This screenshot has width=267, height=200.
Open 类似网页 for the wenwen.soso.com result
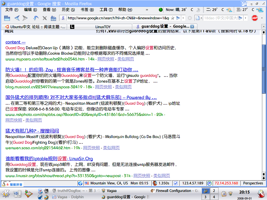tap(111, 148)
